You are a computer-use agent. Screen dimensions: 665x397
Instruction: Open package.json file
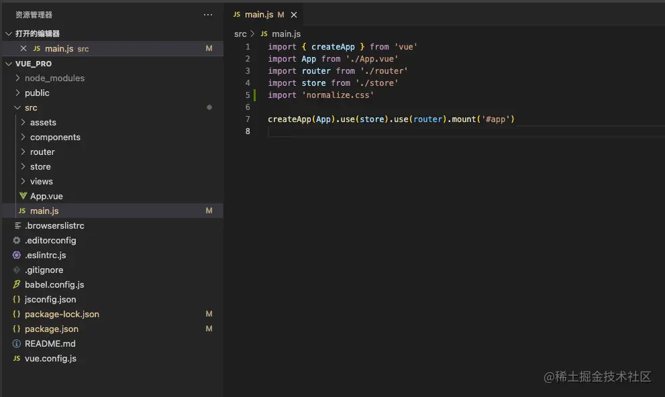click(51, 329)
